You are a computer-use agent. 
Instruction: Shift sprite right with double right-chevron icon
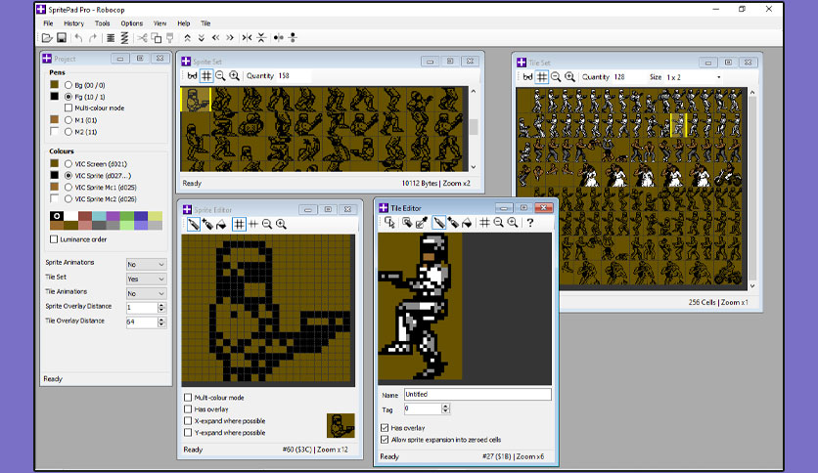click(230, 37)
